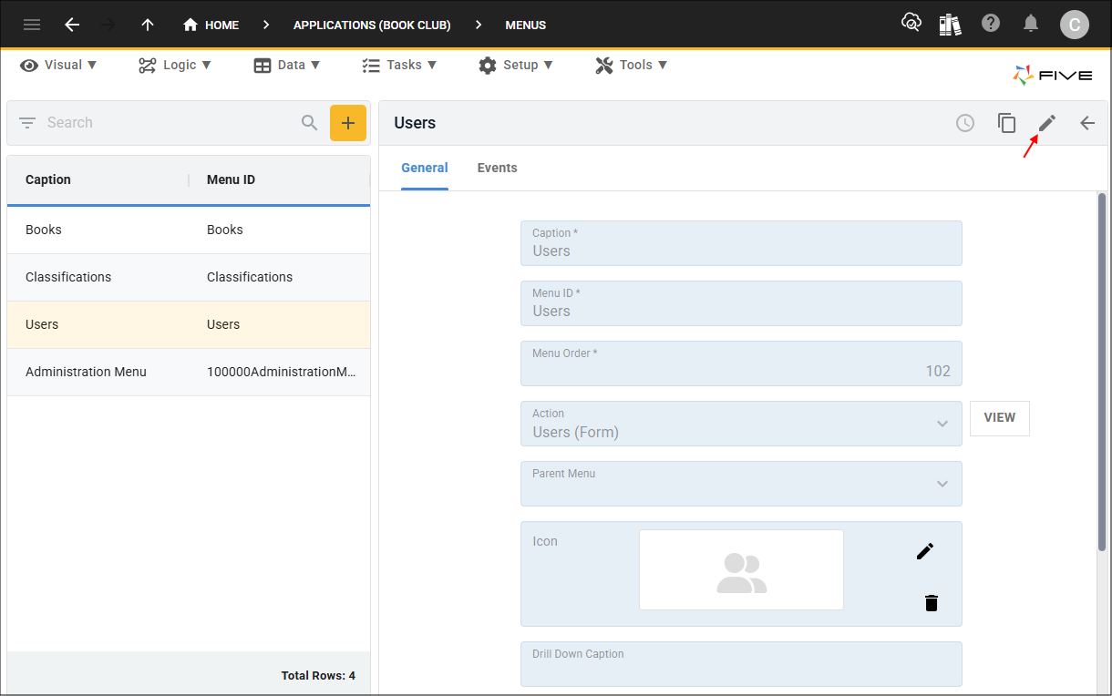
Task: Open the Data menu
Action: tap(287, 65)
